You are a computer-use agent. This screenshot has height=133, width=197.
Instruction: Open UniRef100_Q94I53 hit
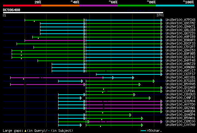(x=180, y=50)
